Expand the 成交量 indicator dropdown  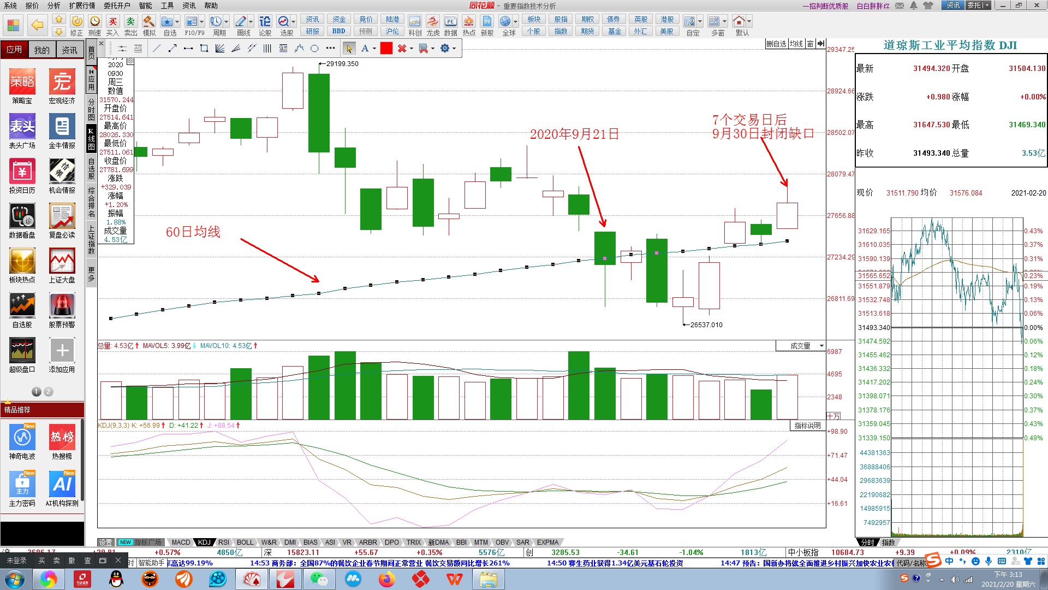(x=821, y=346)
